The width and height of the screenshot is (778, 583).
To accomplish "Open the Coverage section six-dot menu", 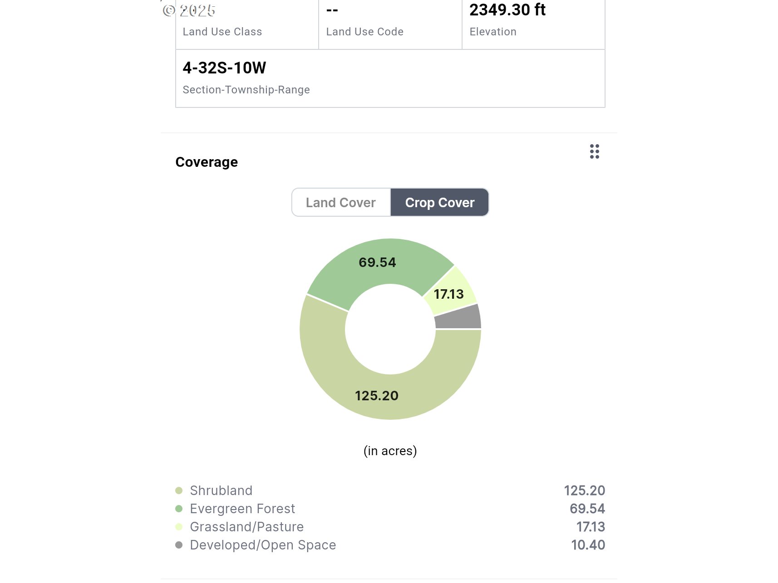I will 594,151.
